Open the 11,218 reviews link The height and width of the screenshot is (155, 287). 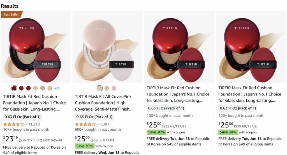(x=34, y=124)
